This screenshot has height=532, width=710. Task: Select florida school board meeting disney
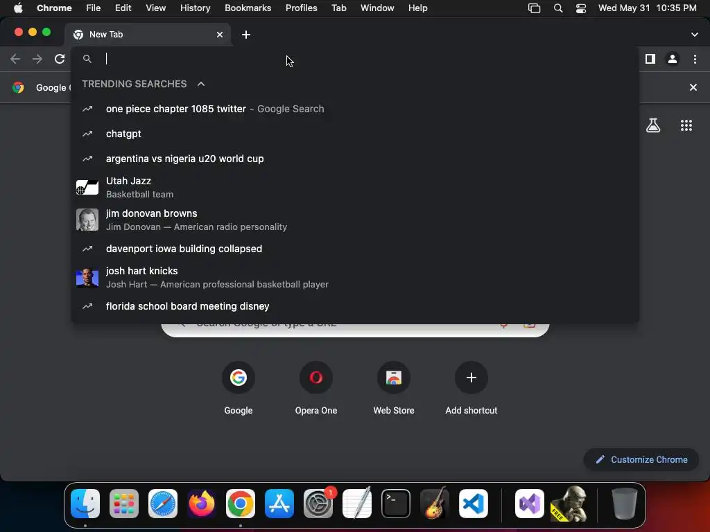tap(355, 306)
